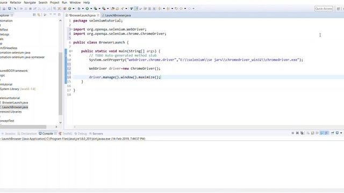Open Back navigation history dropdown

tap(185, 9)
